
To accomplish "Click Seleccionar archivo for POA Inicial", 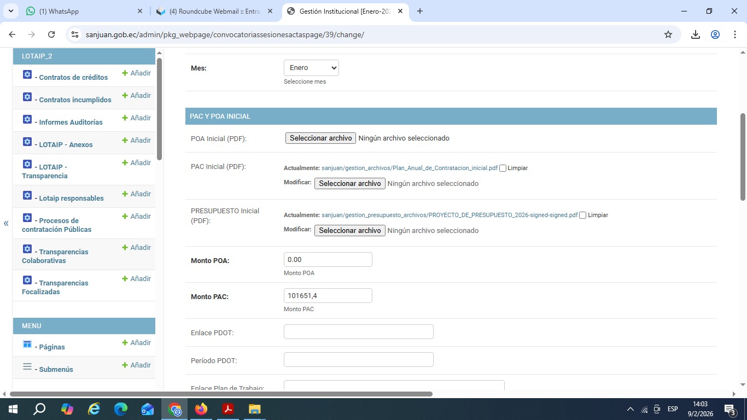I will pos(320,138).
